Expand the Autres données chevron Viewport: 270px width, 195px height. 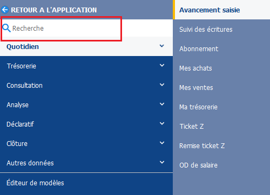tap(162, 162)
